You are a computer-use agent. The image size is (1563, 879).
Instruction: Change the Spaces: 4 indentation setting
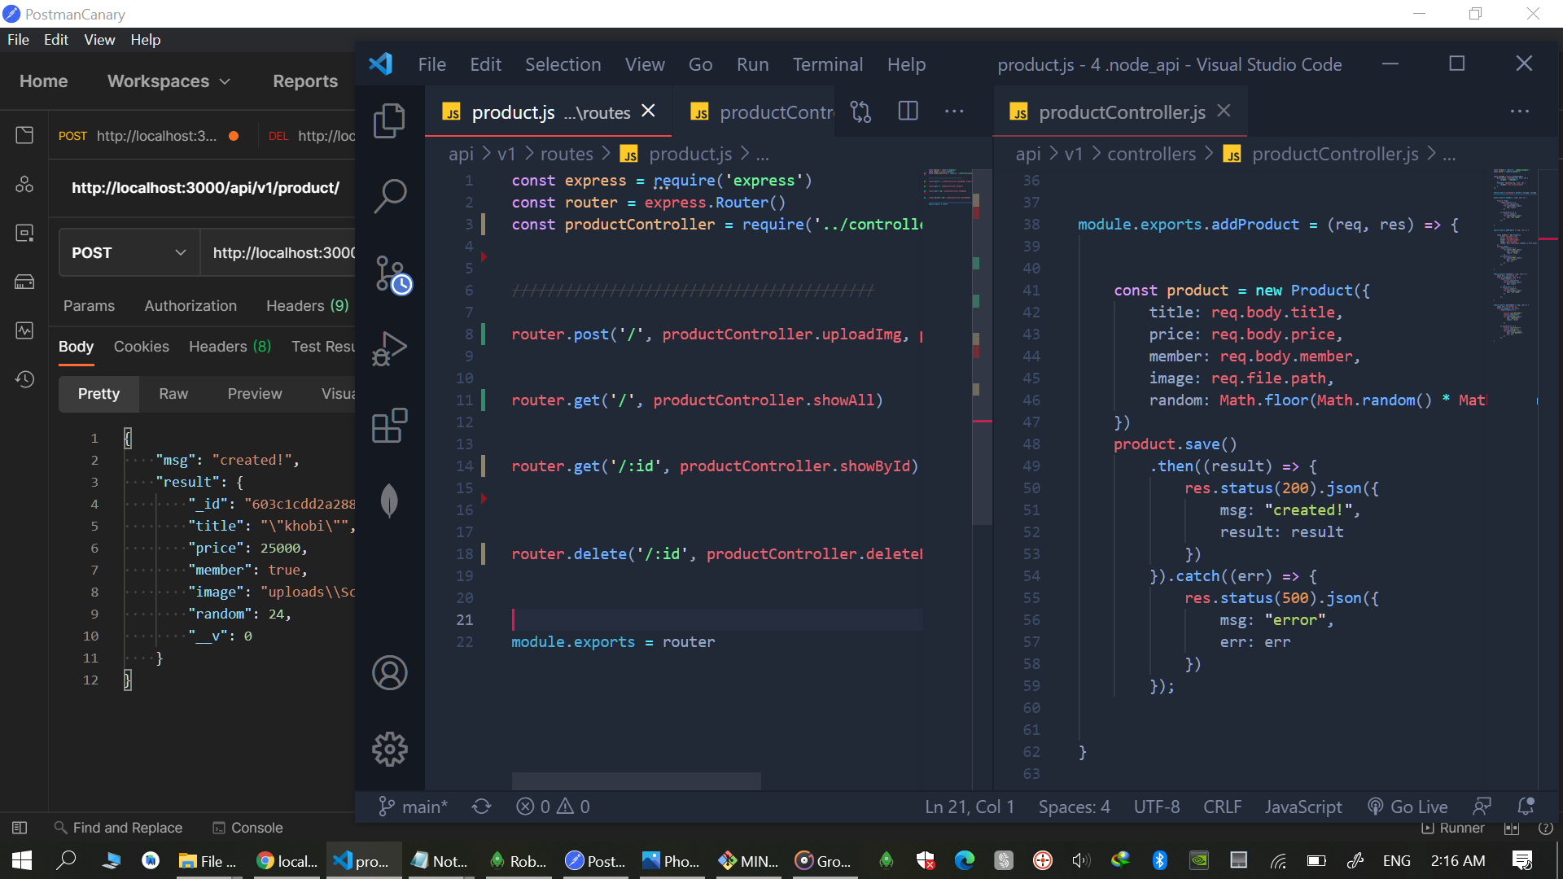tap(1074, 807)
